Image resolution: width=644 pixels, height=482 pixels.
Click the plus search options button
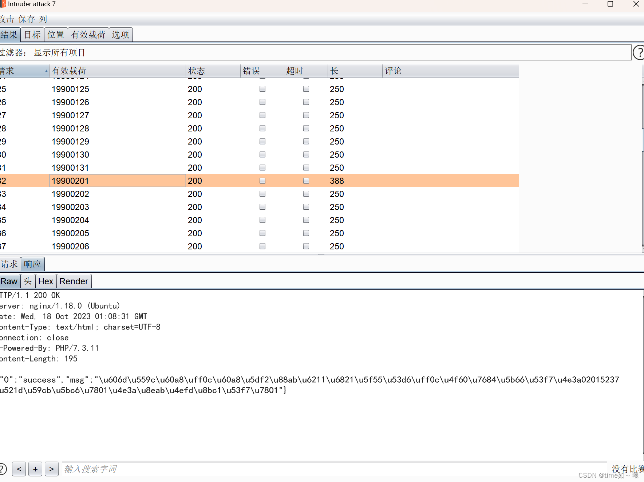tap(35, 469)
